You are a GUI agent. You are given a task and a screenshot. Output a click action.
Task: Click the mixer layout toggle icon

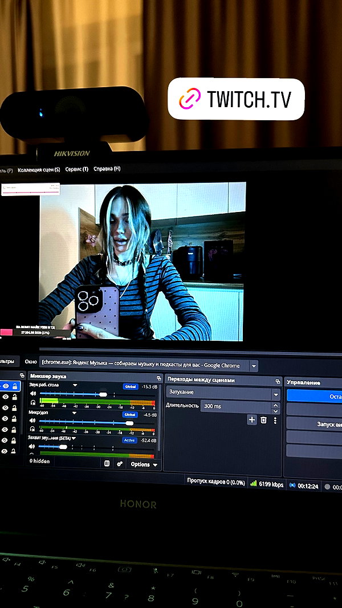[x=107, y=463]
